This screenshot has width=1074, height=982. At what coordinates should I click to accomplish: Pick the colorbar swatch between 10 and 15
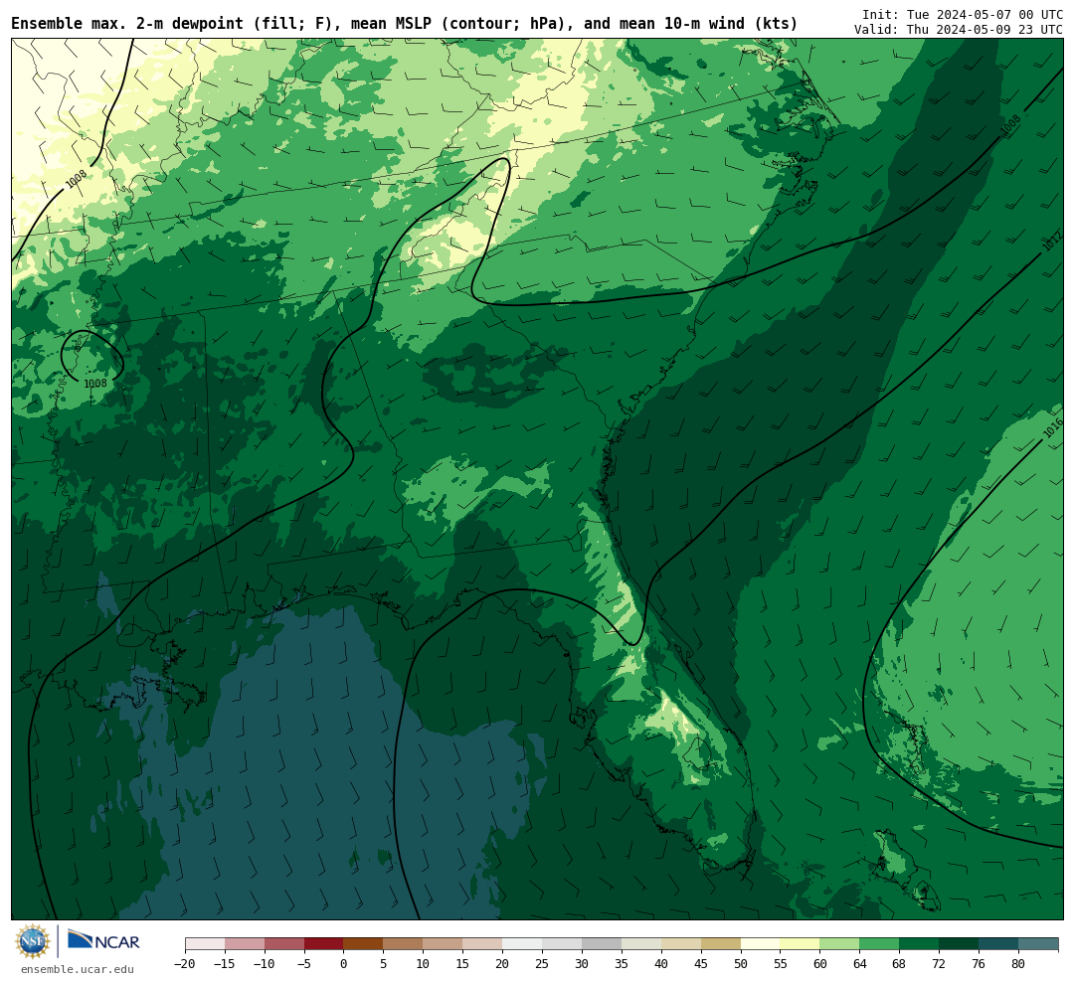[443, 944]
